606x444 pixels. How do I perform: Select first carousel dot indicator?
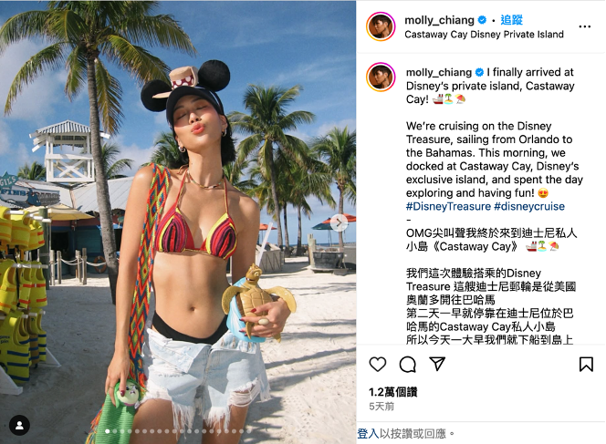pos(107,431)
